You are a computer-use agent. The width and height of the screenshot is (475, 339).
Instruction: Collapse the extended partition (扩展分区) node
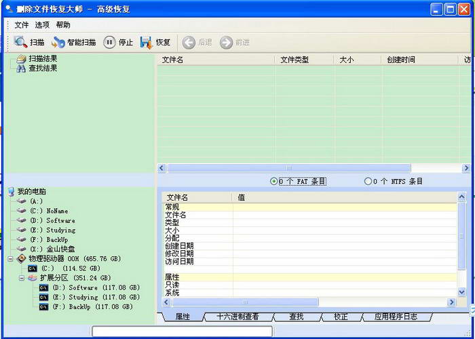pyautogui.click(x=22, y=278)
